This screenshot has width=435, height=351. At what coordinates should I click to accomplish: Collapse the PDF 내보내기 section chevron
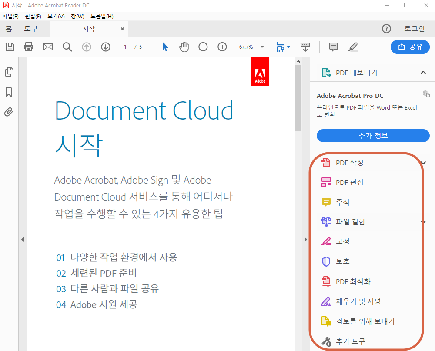(x=423, y=73)
